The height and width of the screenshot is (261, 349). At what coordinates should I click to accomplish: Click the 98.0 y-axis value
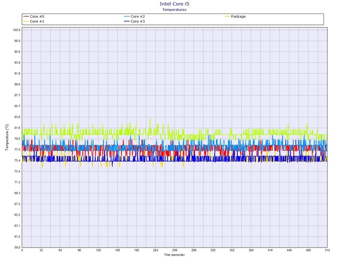point(17,41)
